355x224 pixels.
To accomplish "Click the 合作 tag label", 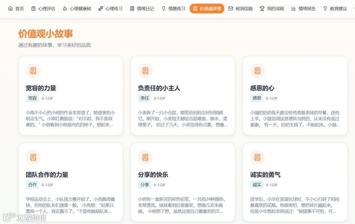I will 32,185.
